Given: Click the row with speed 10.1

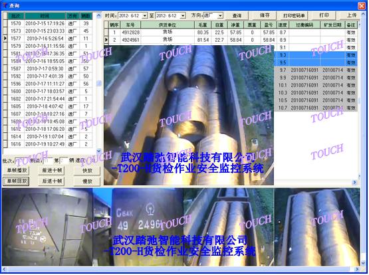Looking at the screenshot, I should tap(316, 85).
